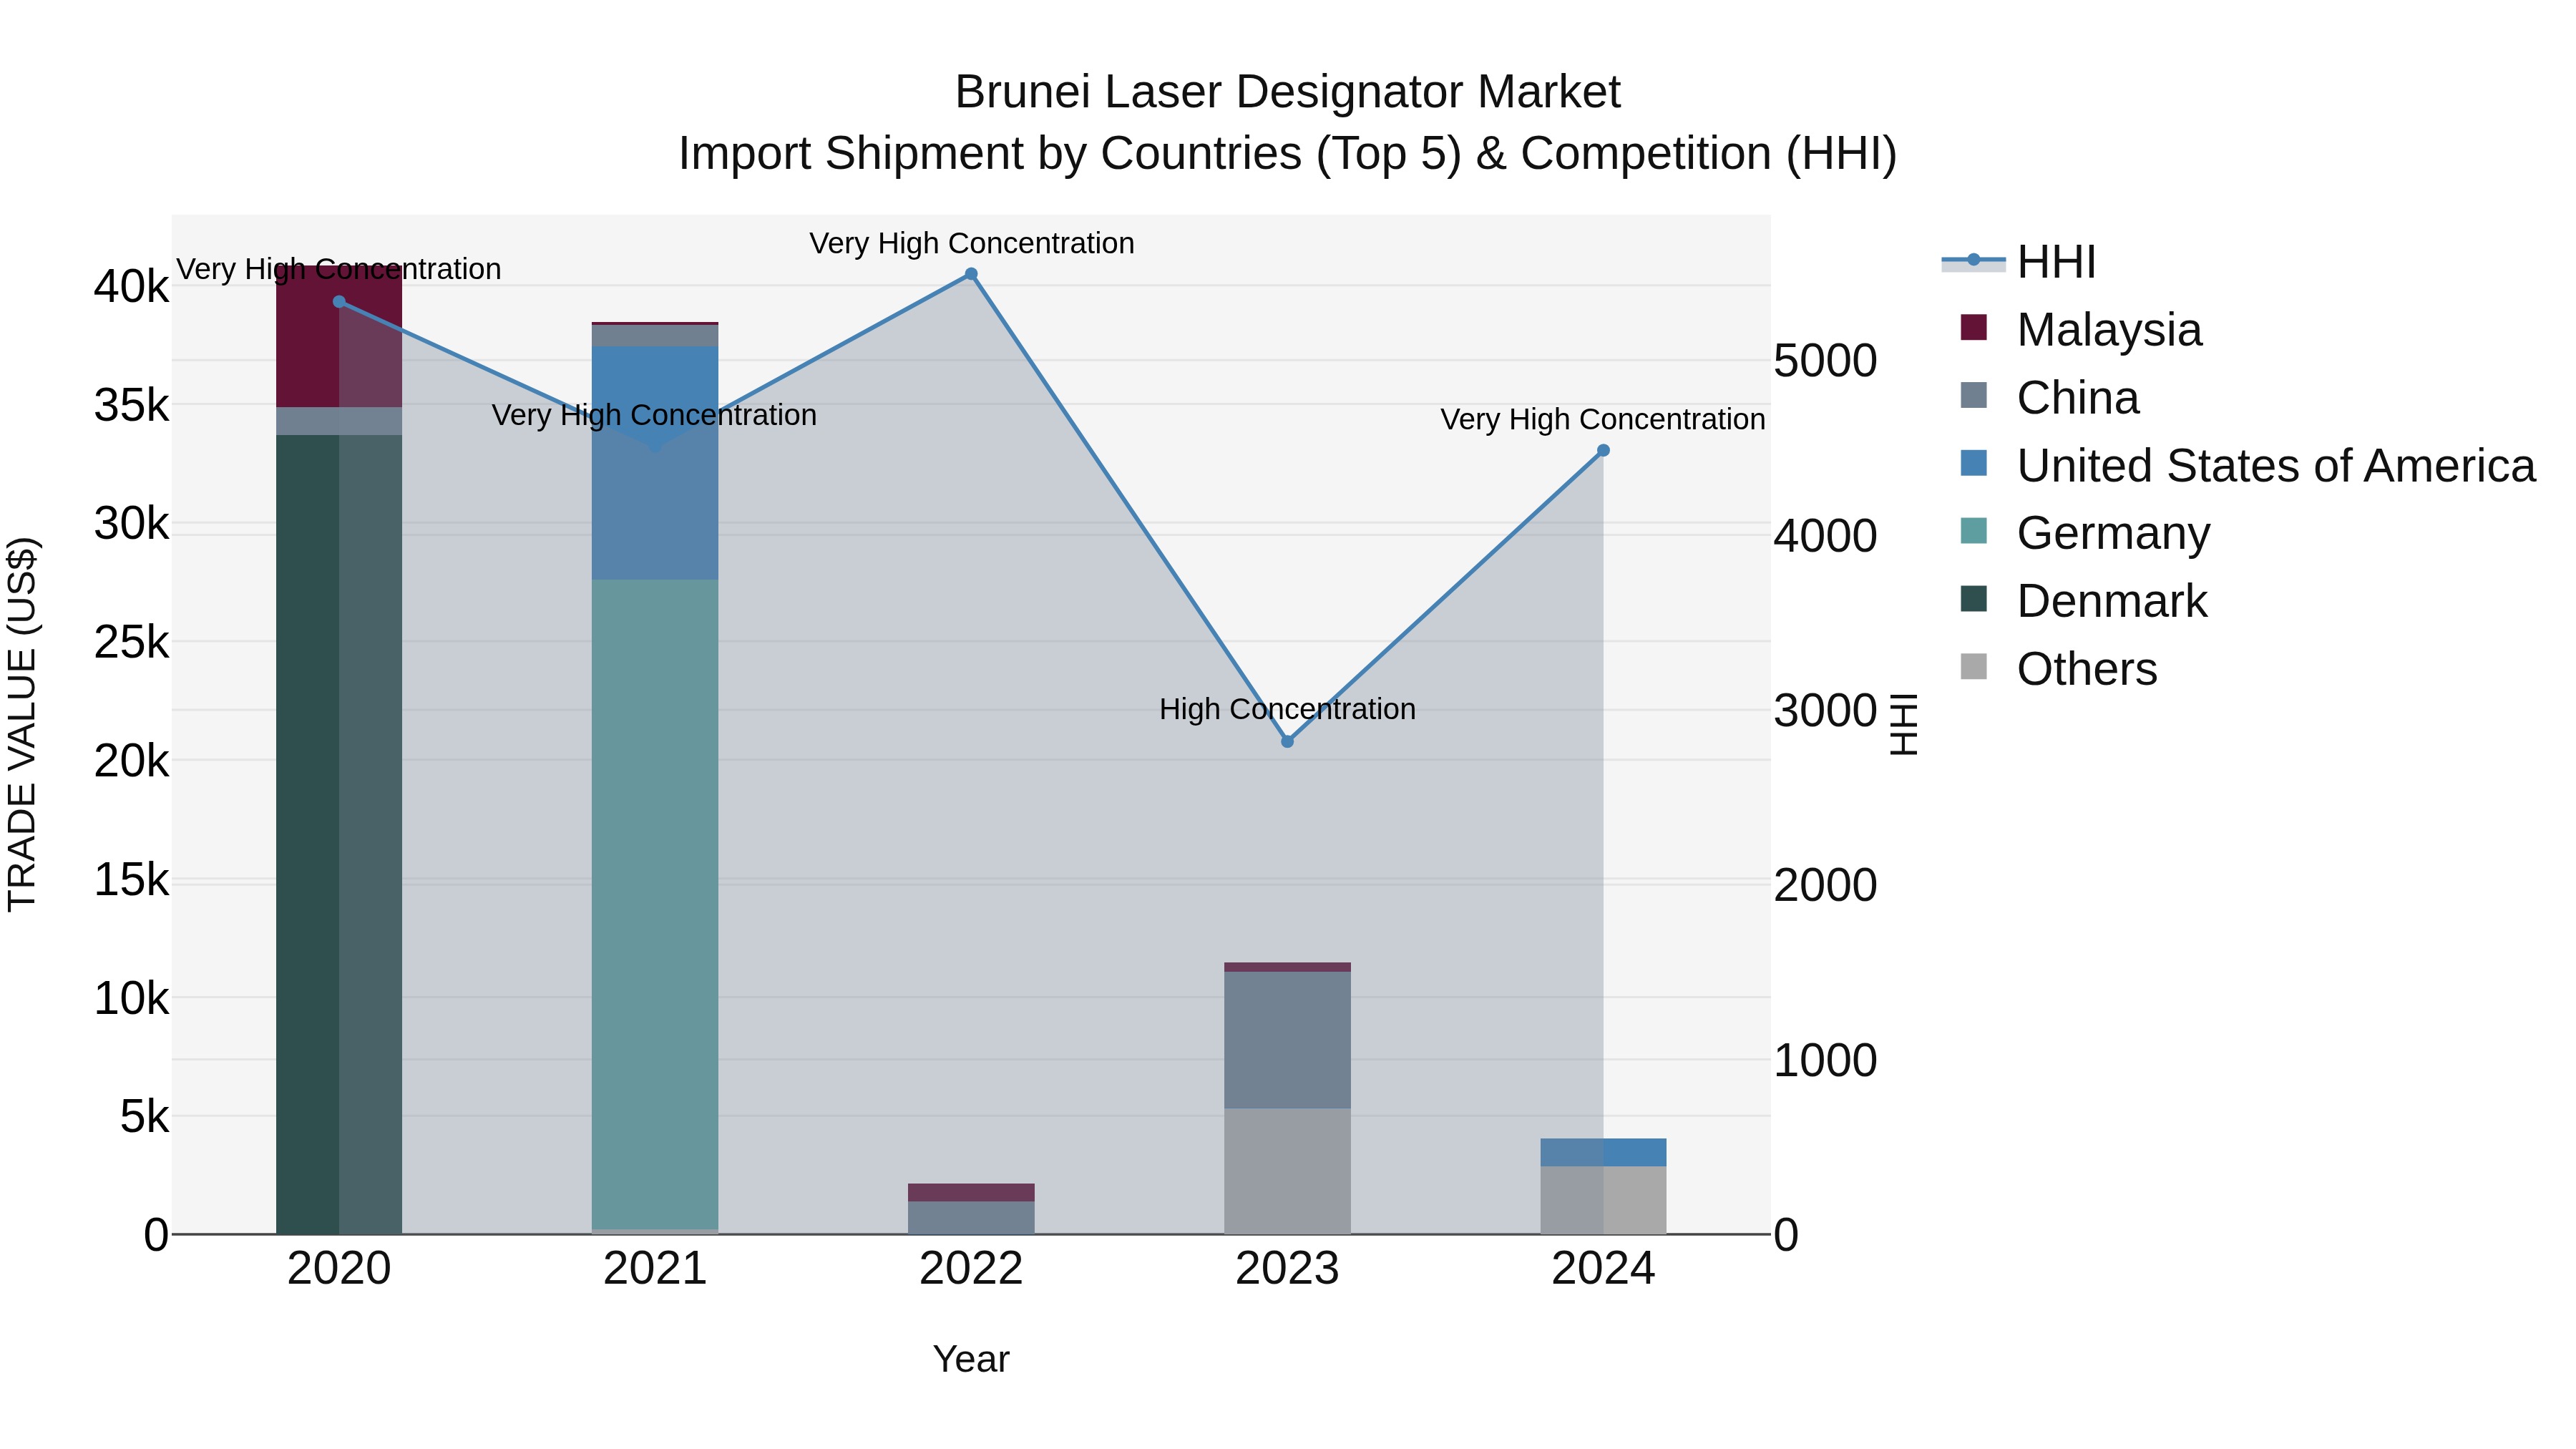The height and width of the screenshot is (1449, 2576).
Task: Select the United States bar segment in 2021
Action: pos(655,463)
